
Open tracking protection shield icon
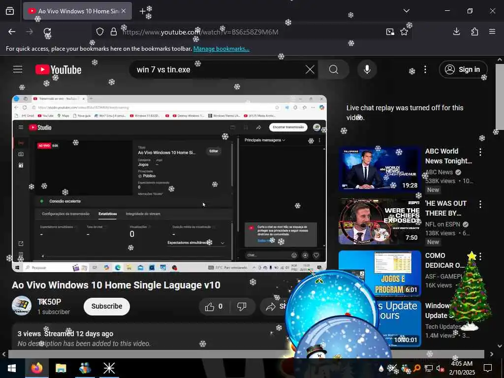click(100, 31)
